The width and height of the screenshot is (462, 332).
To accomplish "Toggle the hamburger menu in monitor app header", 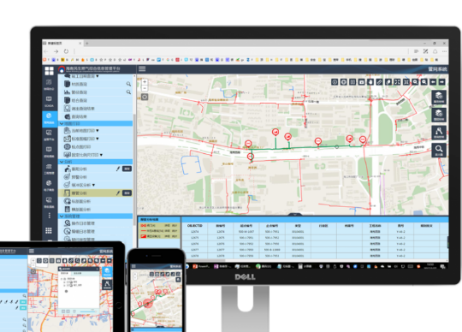I will pyautogui.click(x=142, y=69).
